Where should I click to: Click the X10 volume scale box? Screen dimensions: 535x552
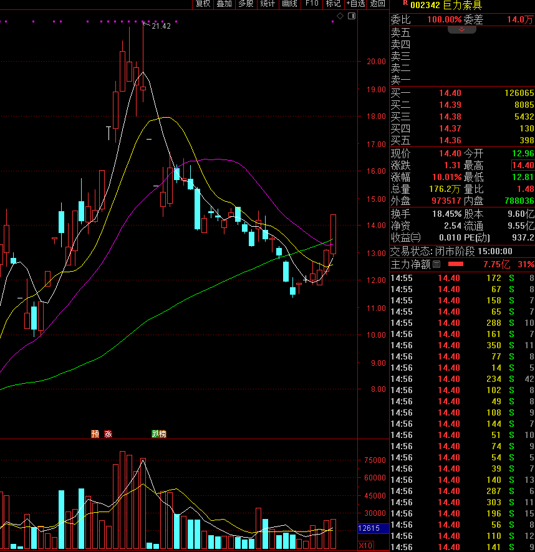[366, 546]
